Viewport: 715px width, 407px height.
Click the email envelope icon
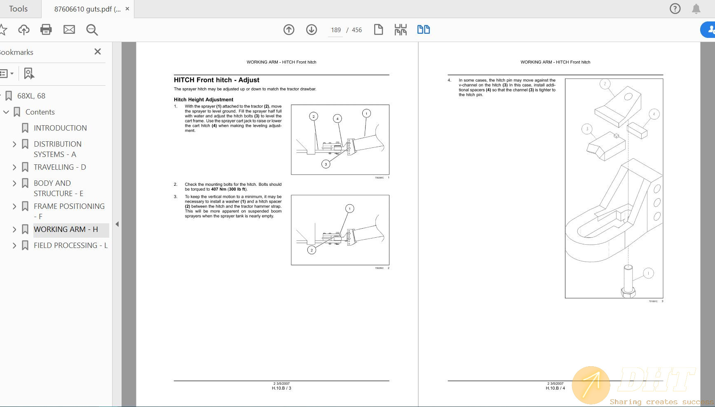[x=69, y=30]
